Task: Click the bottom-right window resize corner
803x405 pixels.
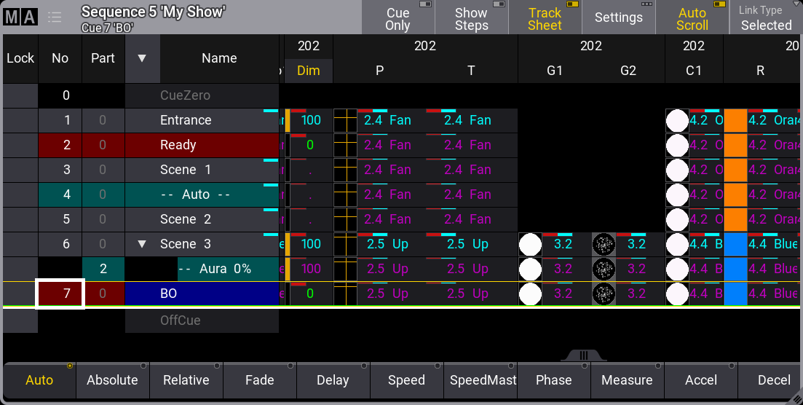Action: click(x=795, y=398)
